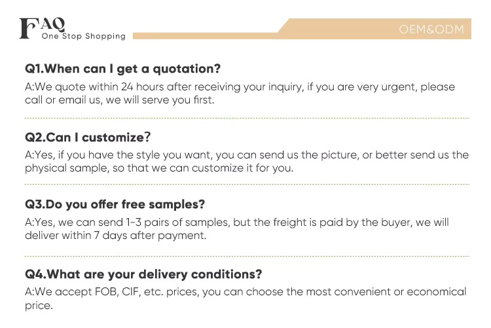Click the One Stop Shopping tagline
Screen dimensions: 491x328
[x=83, y=37]
